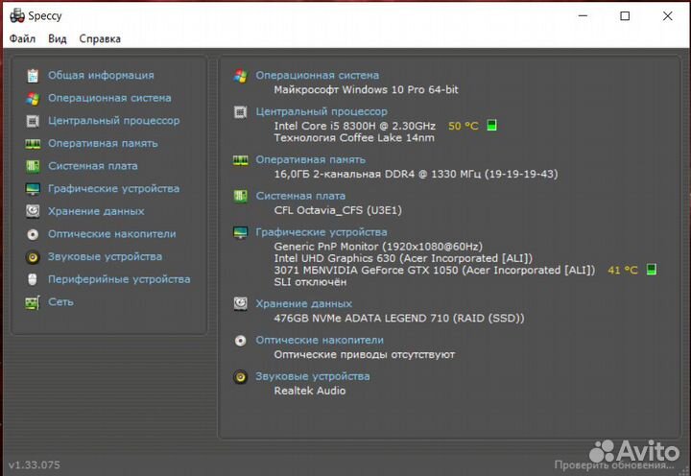
Task: Click the CPU icon in summary panel
Action: pos(241,112)
